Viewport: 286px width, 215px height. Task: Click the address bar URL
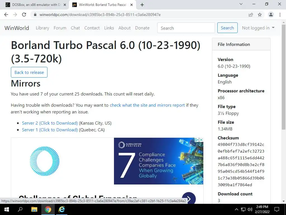100,15
